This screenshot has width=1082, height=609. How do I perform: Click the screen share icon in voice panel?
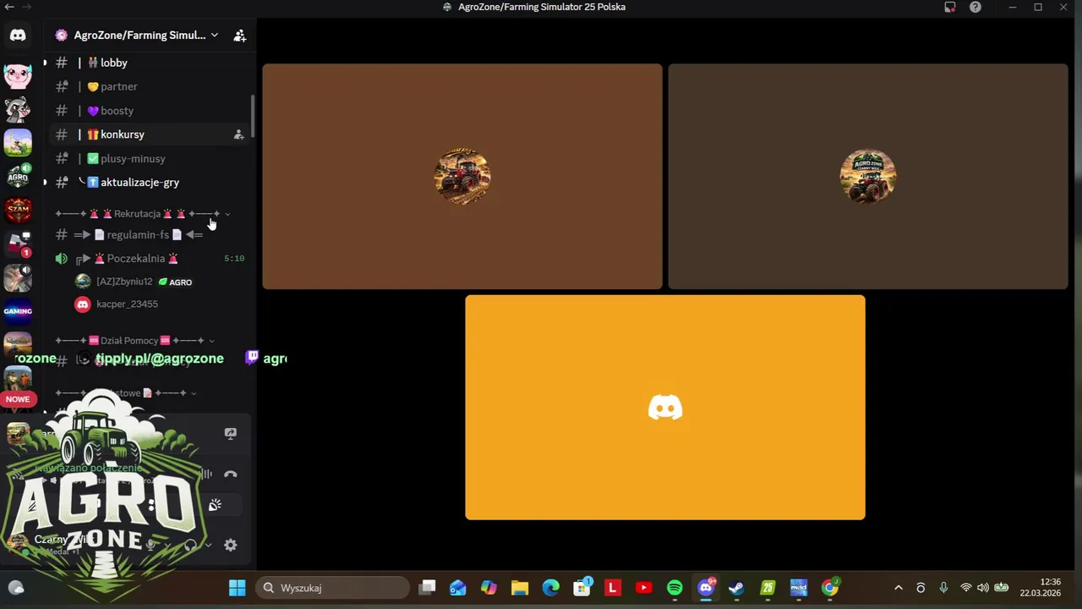(230, 433)
